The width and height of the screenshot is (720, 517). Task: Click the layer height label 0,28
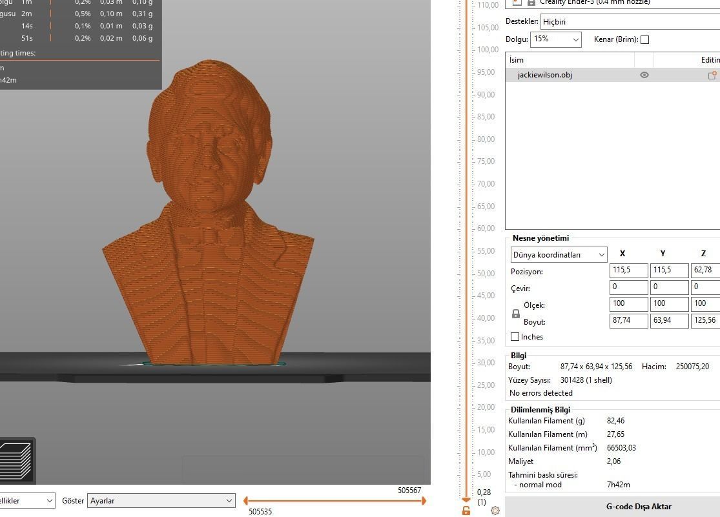click(484, 492)
